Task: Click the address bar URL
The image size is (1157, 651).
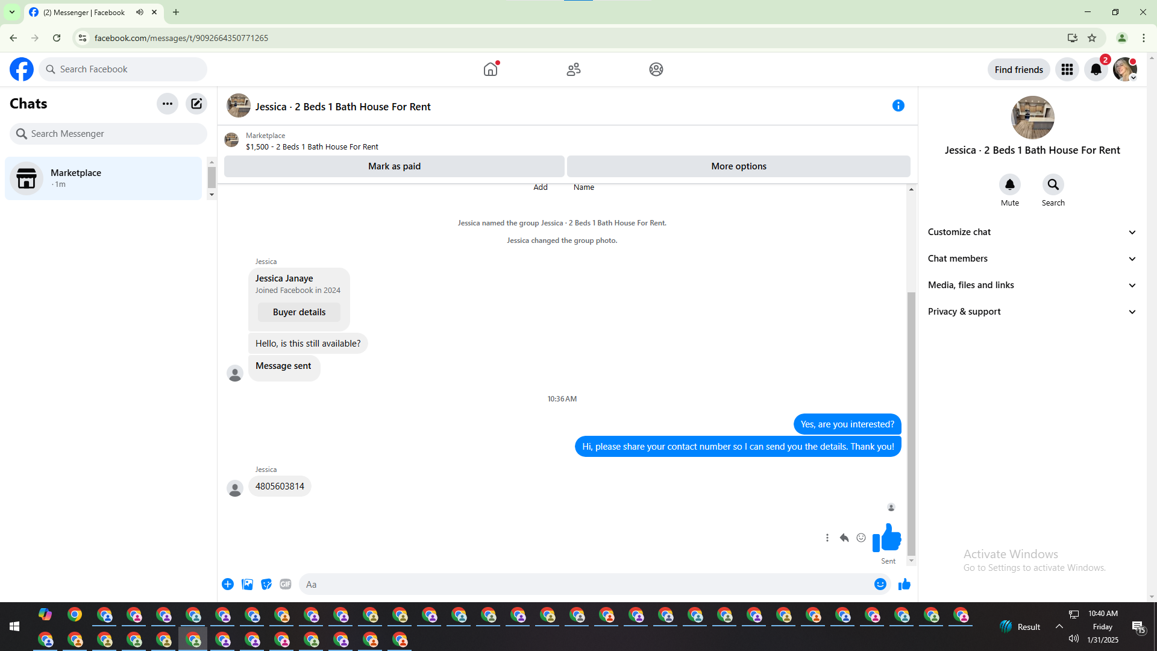Action: (x=181, y=38)
